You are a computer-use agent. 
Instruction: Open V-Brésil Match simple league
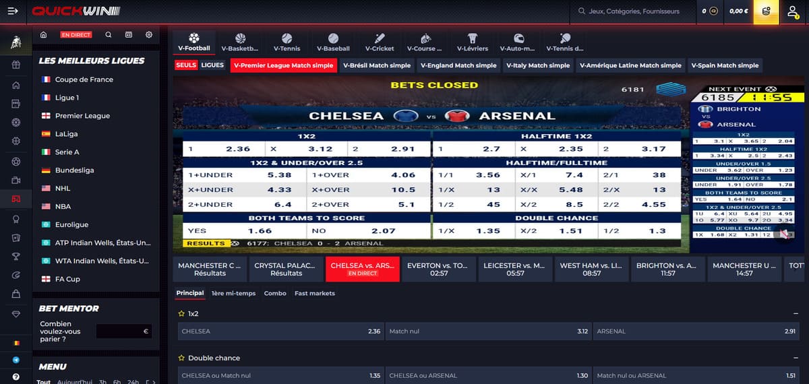pos(376,65)
